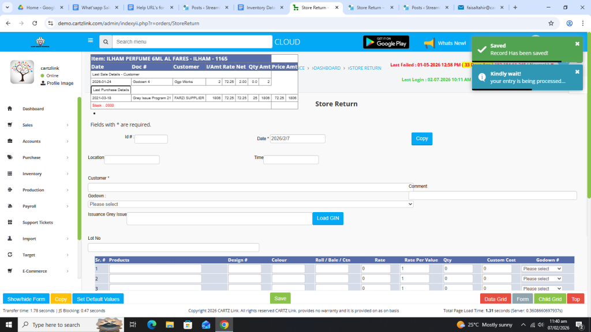Click the hamburger menu toggle icon
Screen dimensions: 591x332
click(90, 41)
